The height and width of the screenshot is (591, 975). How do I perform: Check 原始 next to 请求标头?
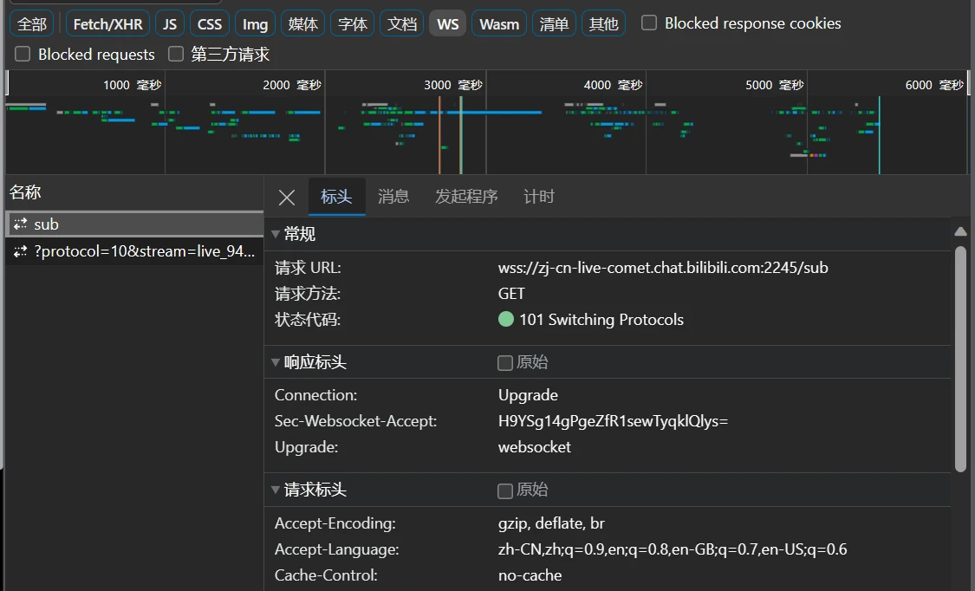pyautogui.click(x=505, y=491)
